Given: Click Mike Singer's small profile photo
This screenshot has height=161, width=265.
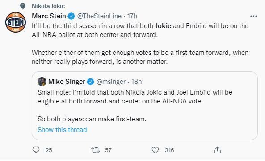Looking at the screenshot, I should 42,82.
